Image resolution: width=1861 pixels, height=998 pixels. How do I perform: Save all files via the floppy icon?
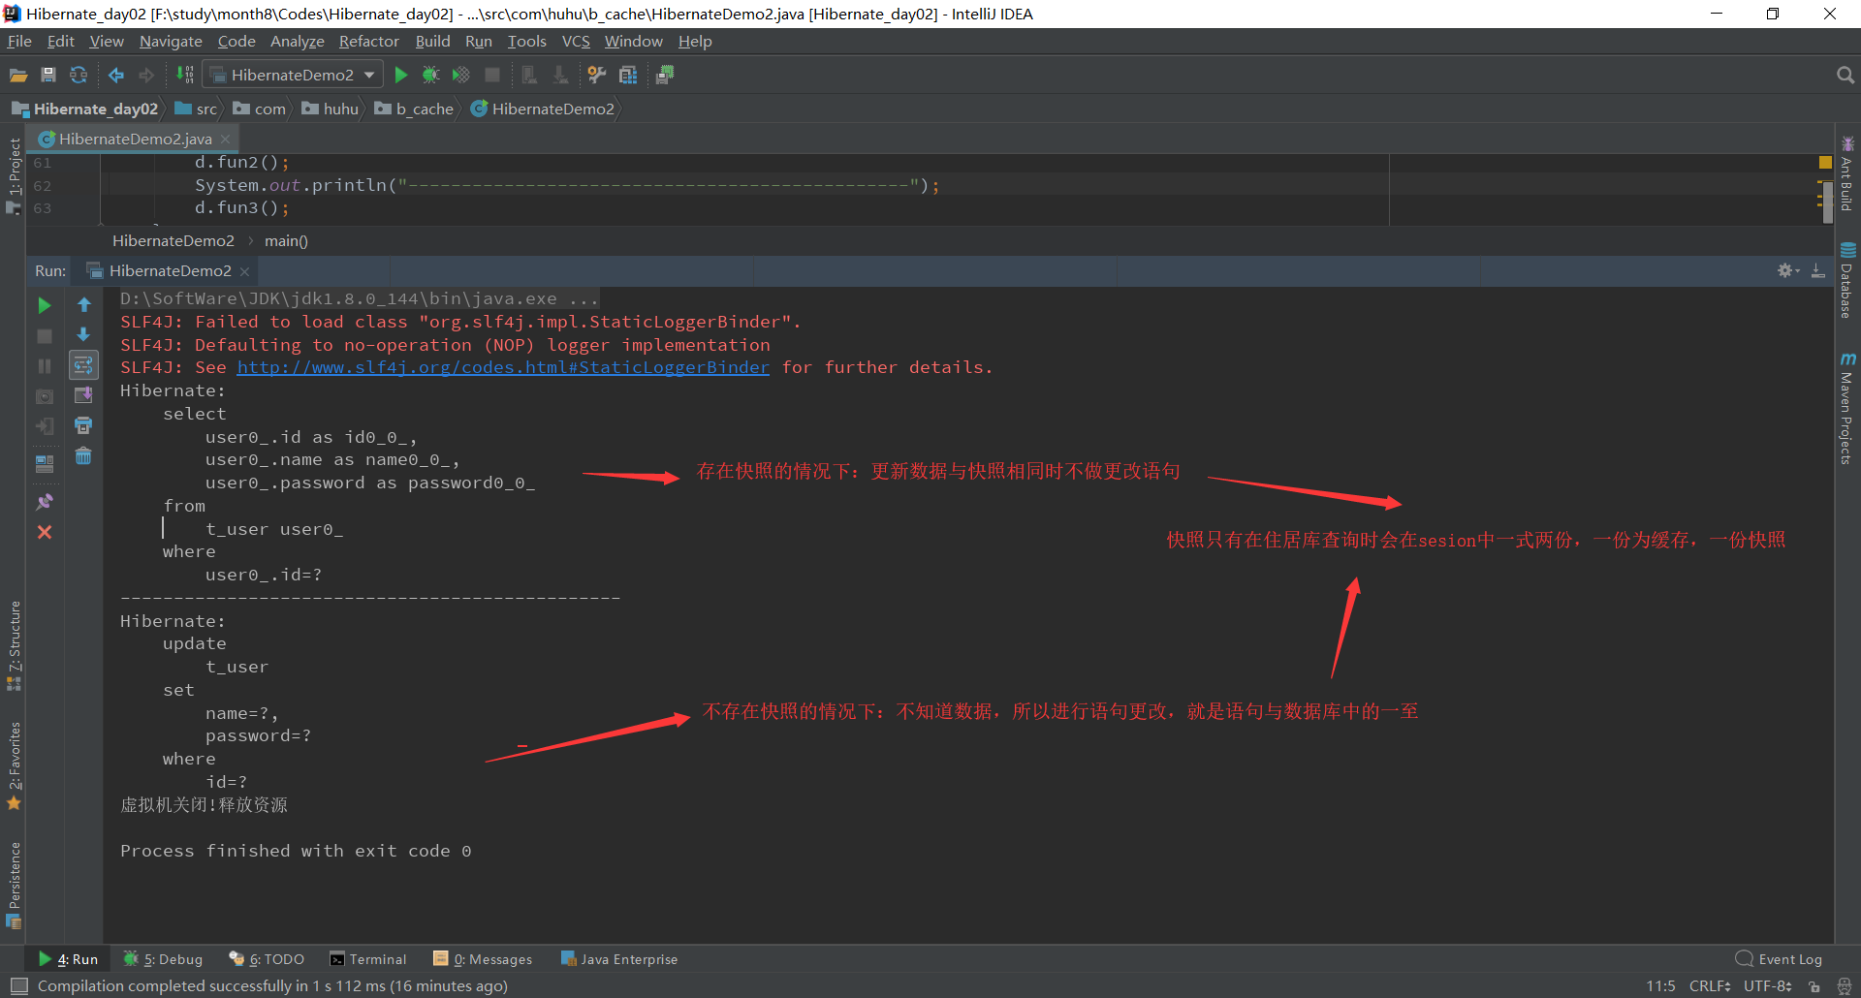pos(48,75)
